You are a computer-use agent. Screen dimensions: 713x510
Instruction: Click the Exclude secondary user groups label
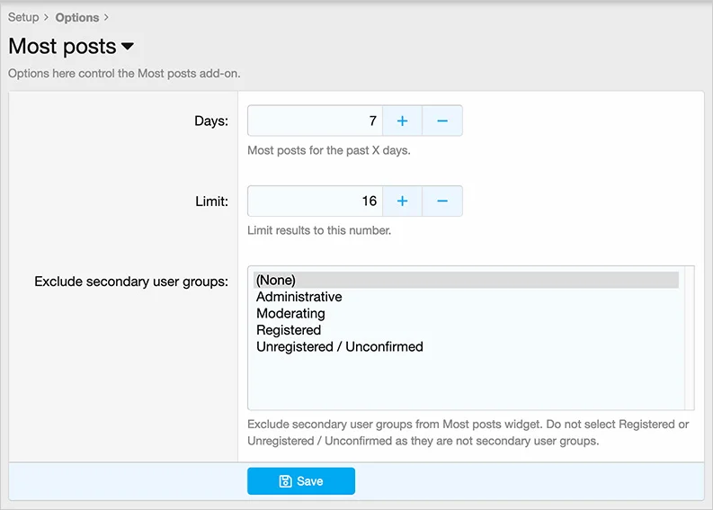131,282
